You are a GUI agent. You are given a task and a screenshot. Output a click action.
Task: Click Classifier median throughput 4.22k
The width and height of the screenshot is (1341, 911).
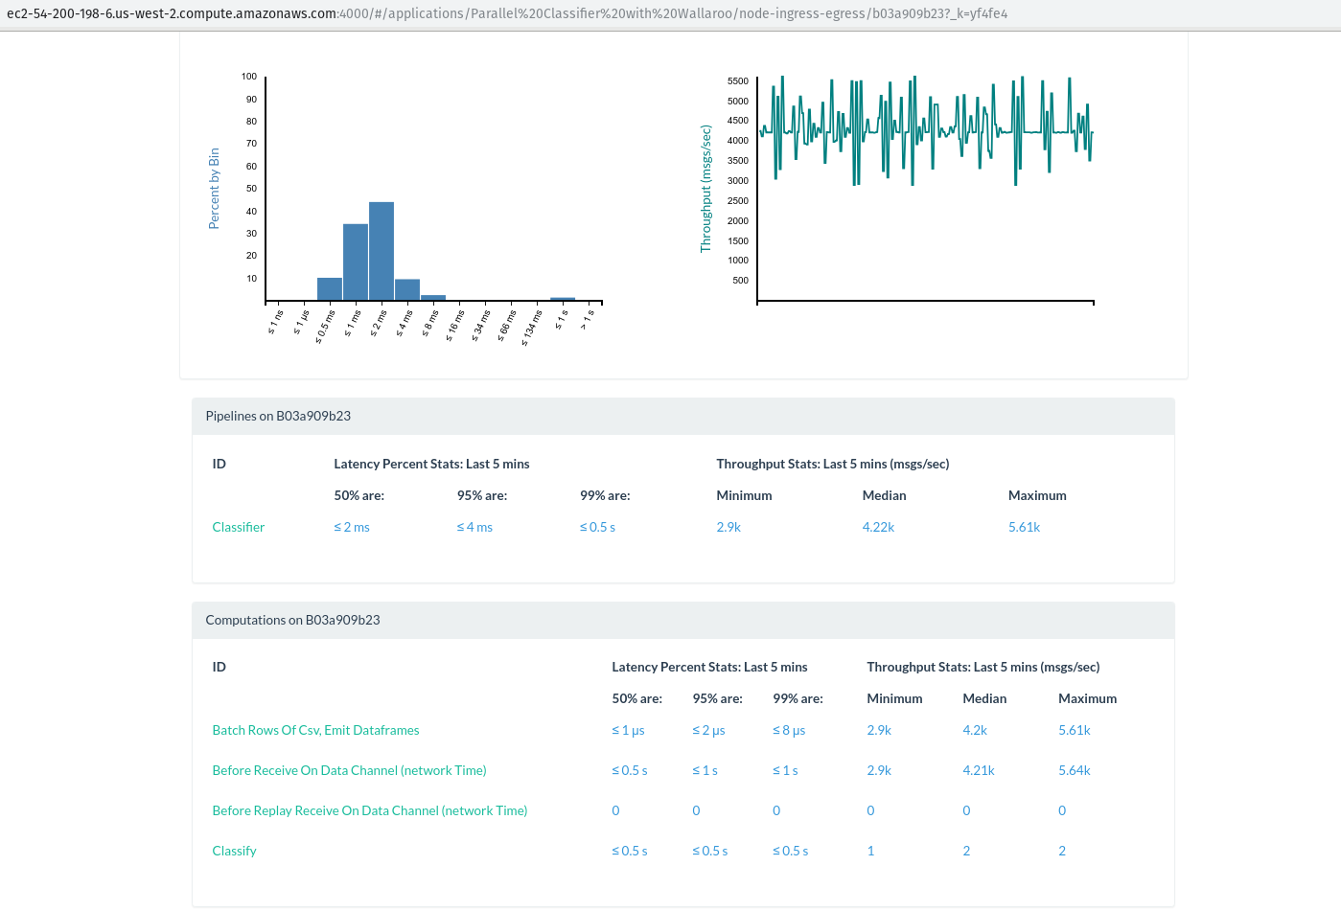(x=878, y=527)
